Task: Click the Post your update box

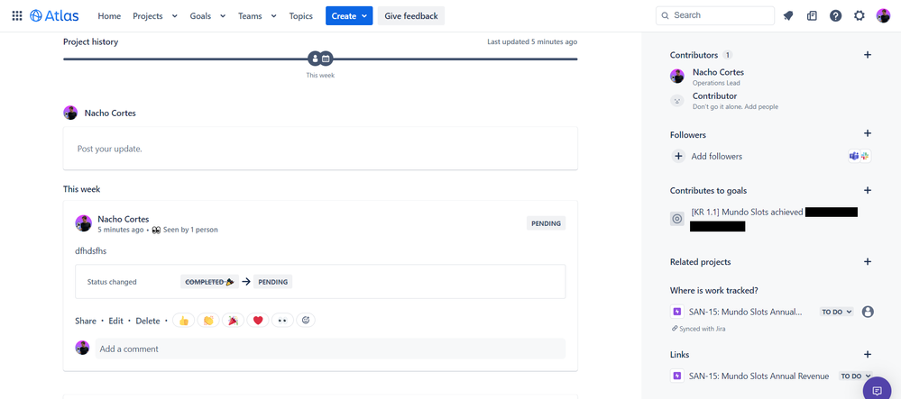Action: pos(320,149)
